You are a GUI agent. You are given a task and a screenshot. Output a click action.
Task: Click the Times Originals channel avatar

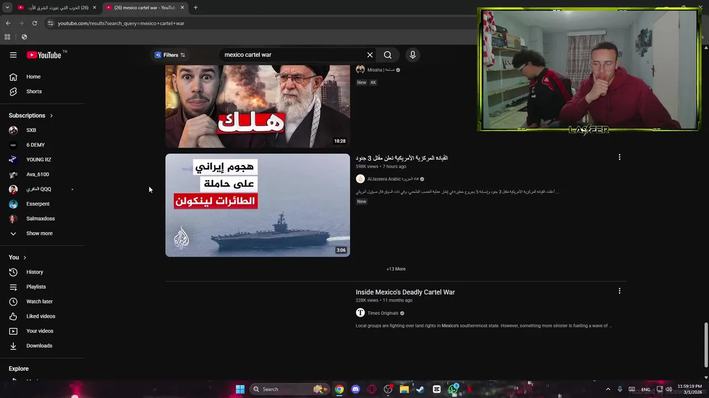360,313
